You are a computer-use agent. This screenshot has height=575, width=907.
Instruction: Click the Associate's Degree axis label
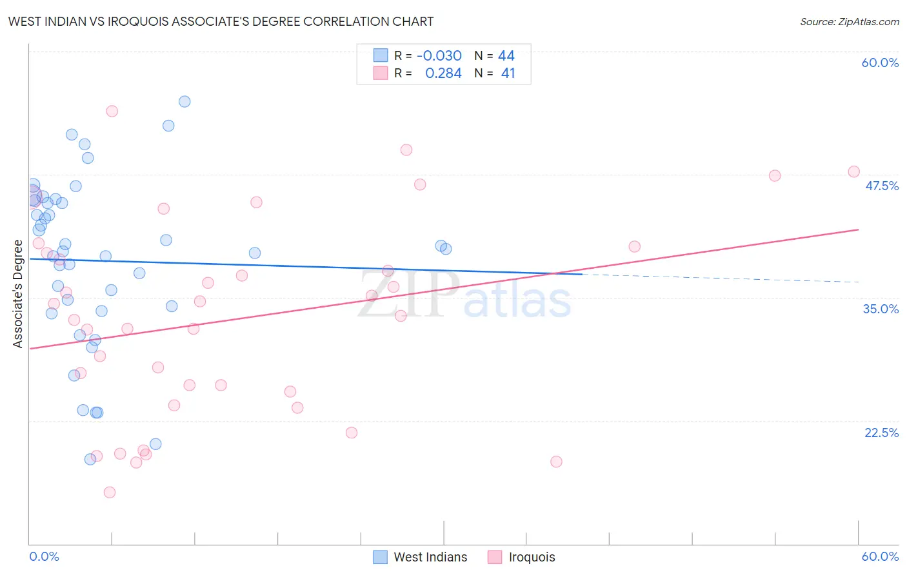point(18,294)
